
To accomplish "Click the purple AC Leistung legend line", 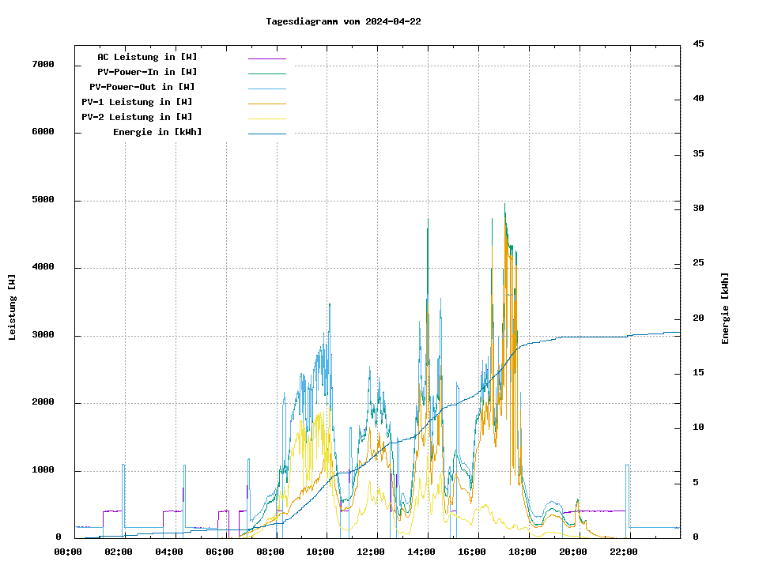I will point(266,58).
